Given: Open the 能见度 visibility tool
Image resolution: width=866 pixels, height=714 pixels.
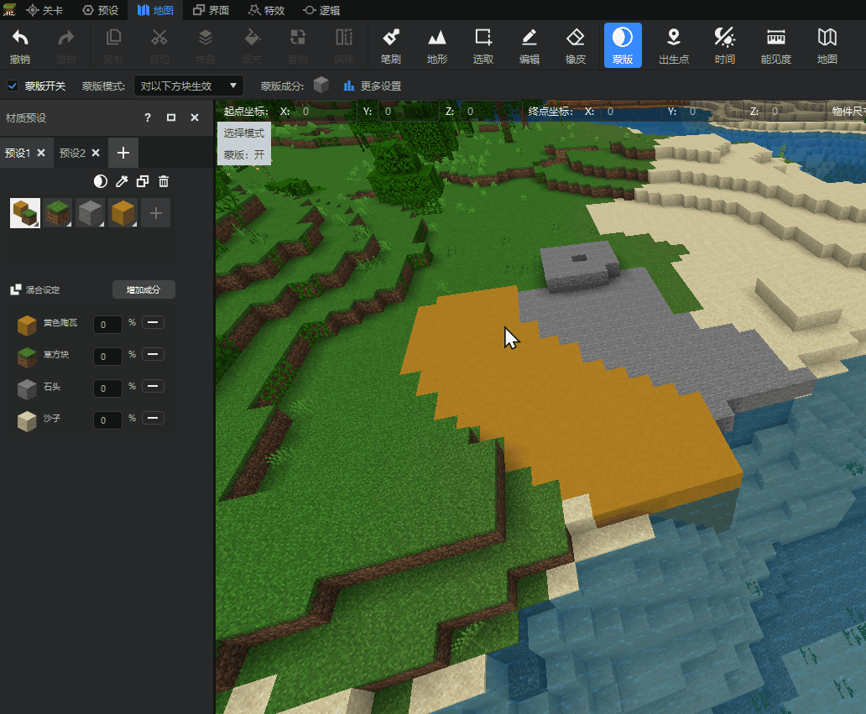Looking at the screenshot, I should pyautogui.click(x=776, y=46).
